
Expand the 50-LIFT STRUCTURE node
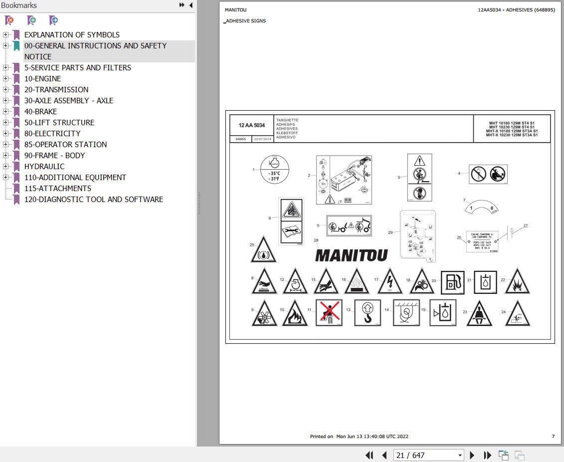pos(5,122)
